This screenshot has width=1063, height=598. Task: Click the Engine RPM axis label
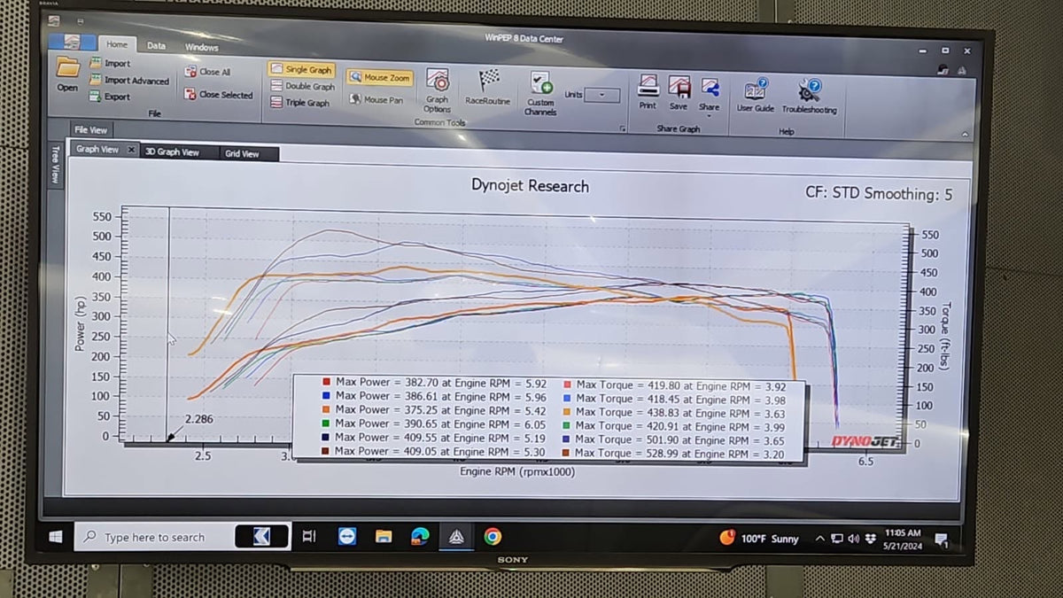pos(516,472)
